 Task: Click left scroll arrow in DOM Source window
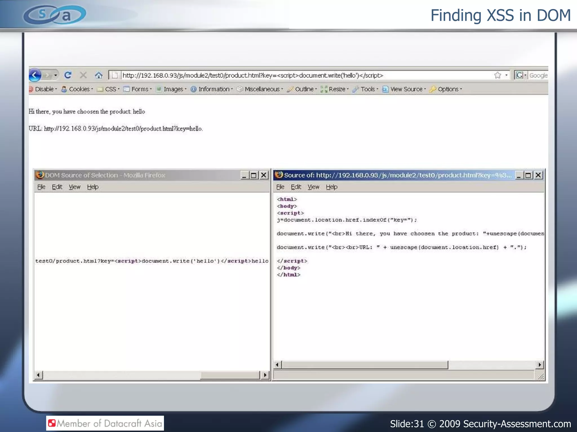click(39, 375)
